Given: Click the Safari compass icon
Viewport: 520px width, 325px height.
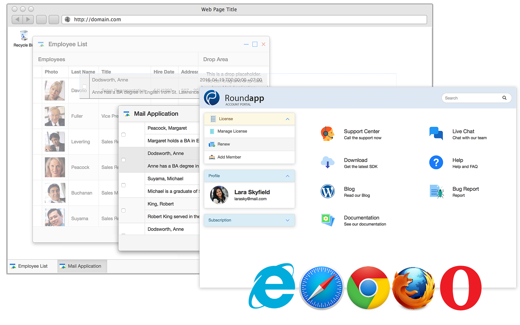Looking at the screenshot, I should 322,288.
